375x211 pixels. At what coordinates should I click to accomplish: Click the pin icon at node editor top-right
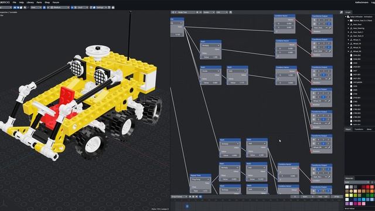[341, 12]
